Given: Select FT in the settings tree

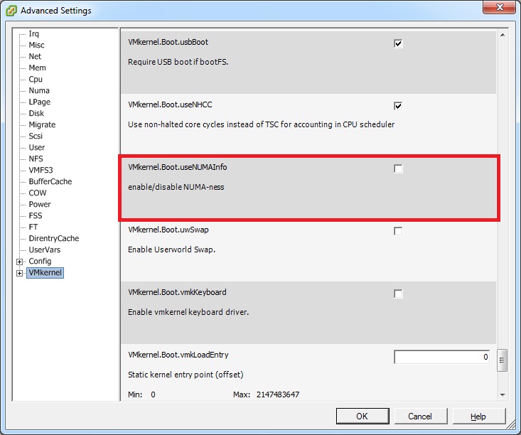Looking at the screenshot, I should [33, 227].
